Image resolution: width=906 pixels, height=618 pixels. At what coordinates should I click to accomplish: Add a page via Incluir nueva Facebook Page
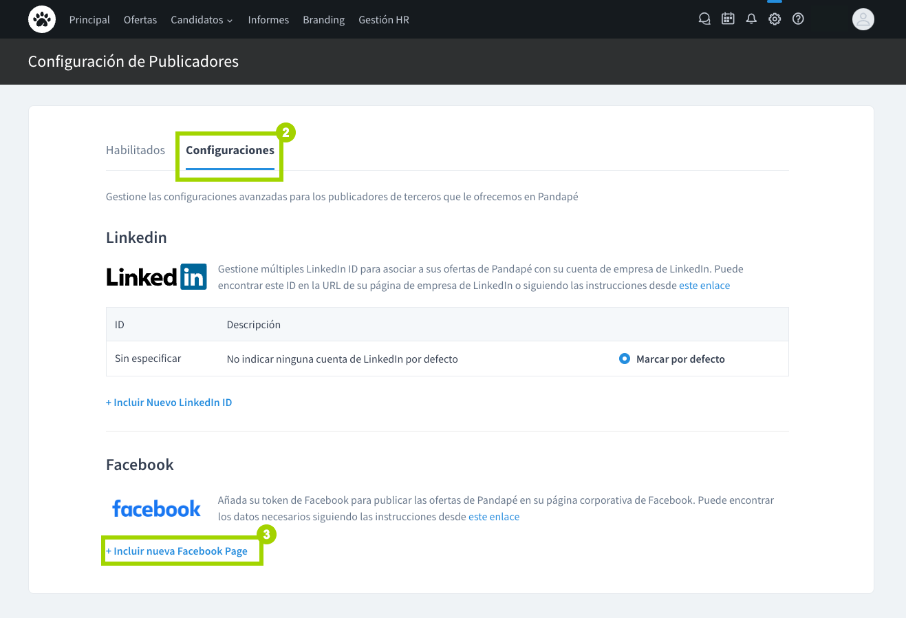tap(176, 551)
